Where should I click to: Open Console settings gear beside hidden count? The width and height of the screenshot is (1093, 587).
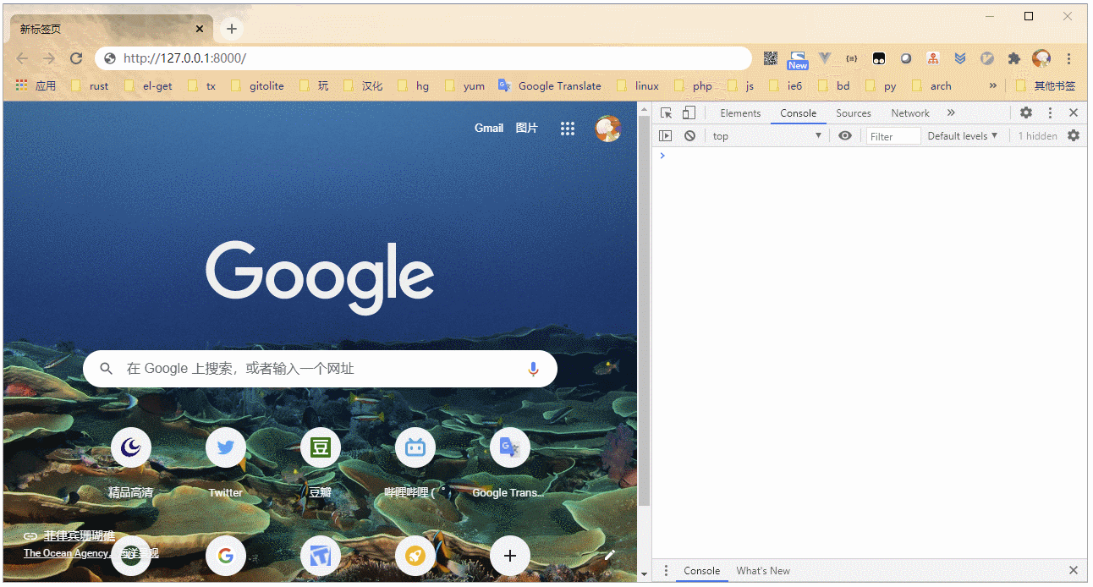click(1073, 136)
